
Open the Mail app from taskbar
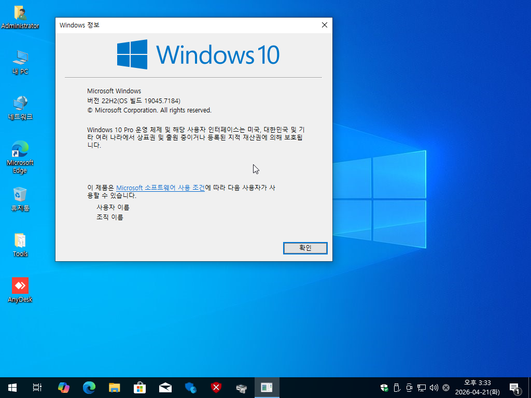(x=165, y=388)
